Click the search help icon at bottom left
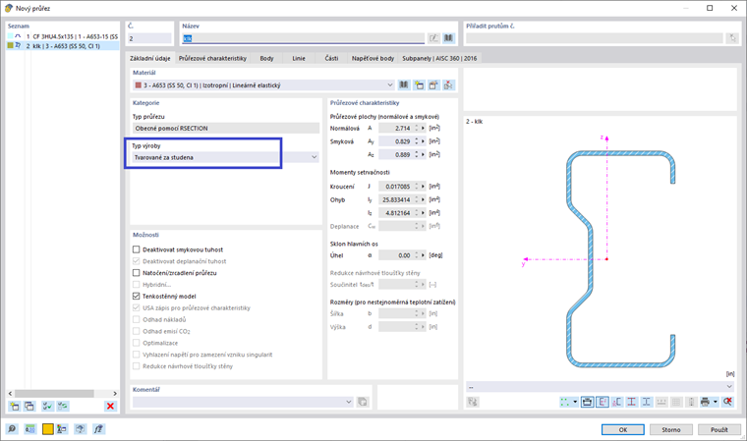The width and height of the screenshot is (747, 441). (12, 429)
